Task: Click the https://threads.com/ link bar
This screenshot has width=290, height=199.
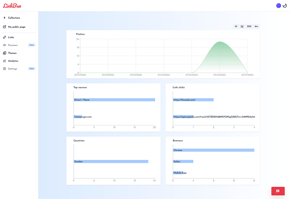Action: coord(193,100)
